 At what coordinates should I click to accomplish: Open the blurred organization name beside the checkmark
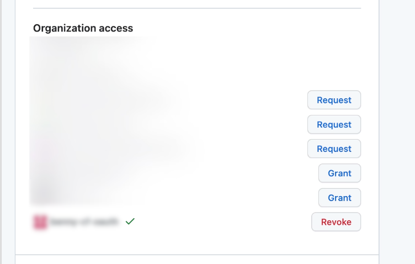pos(84,222)
